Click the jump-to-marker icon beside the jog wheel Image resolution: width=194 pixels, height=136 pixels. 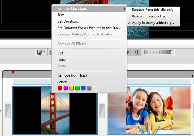click(x=136, y=52)
